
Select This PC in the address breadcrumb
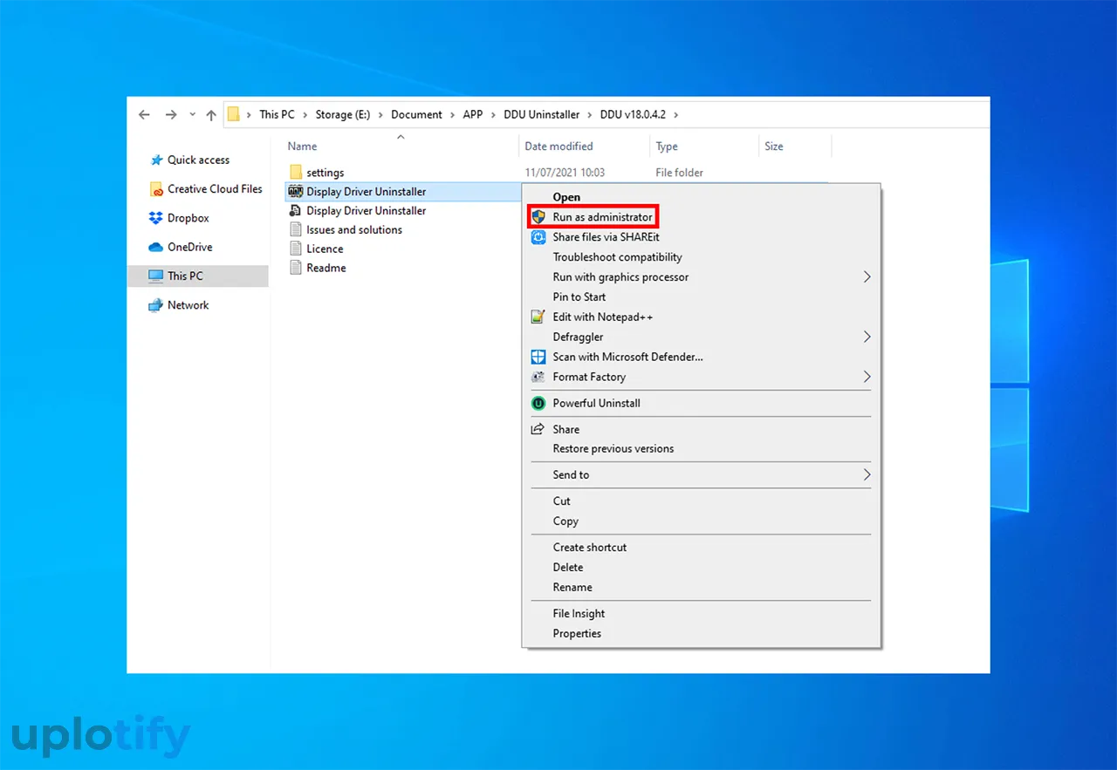click(x=277, y=114)
